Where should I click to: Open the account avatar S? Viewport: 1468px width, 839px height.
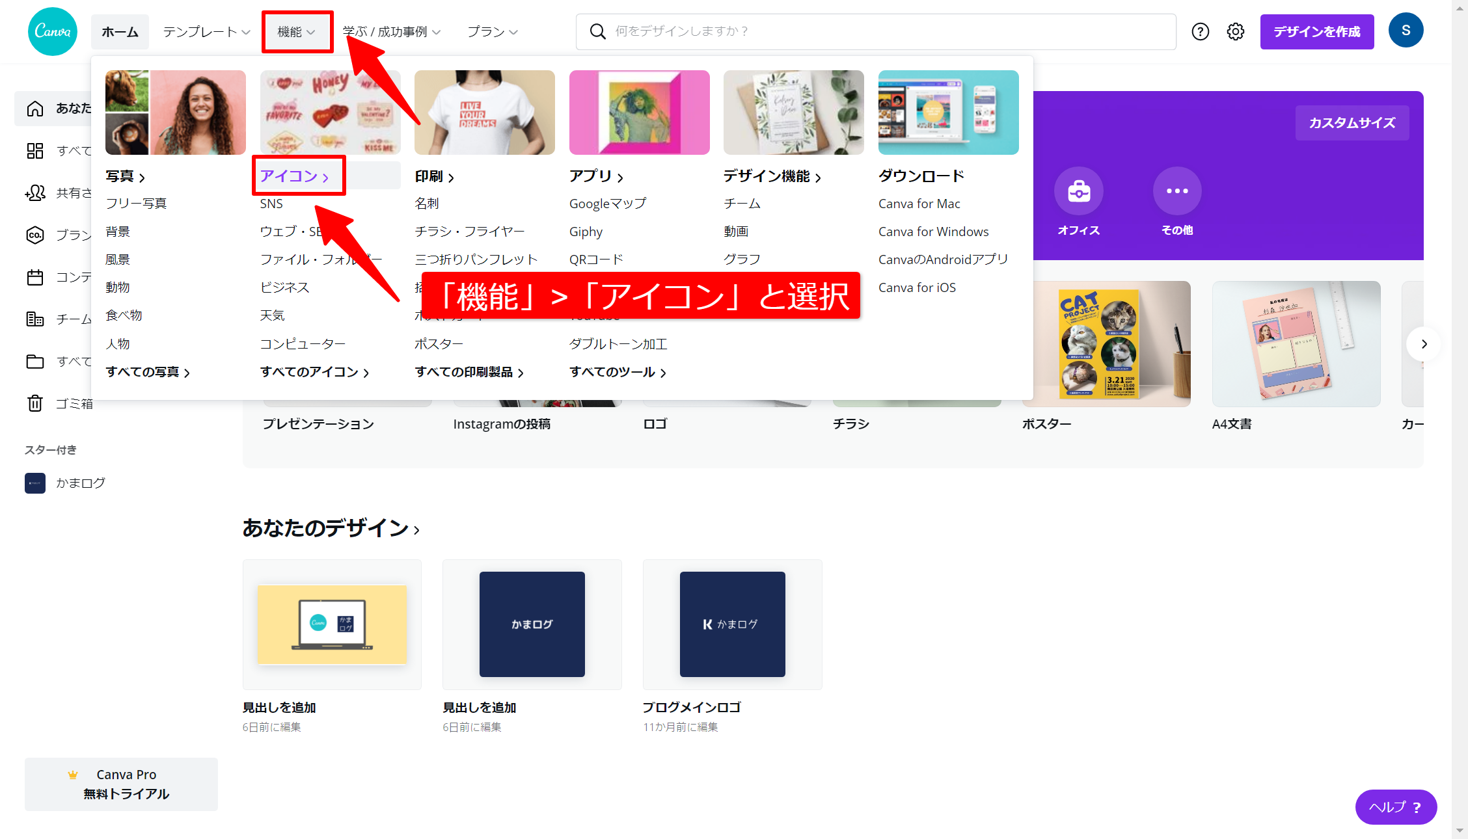(x=1406, y=31)
